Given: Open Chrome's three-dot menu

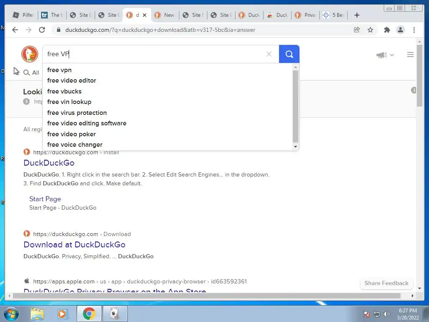Looking at the screenshot, I should (x=414, y=30).
